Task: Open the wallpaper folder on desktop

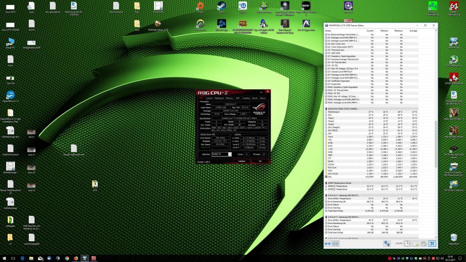Action: click(x=10, y=222)
